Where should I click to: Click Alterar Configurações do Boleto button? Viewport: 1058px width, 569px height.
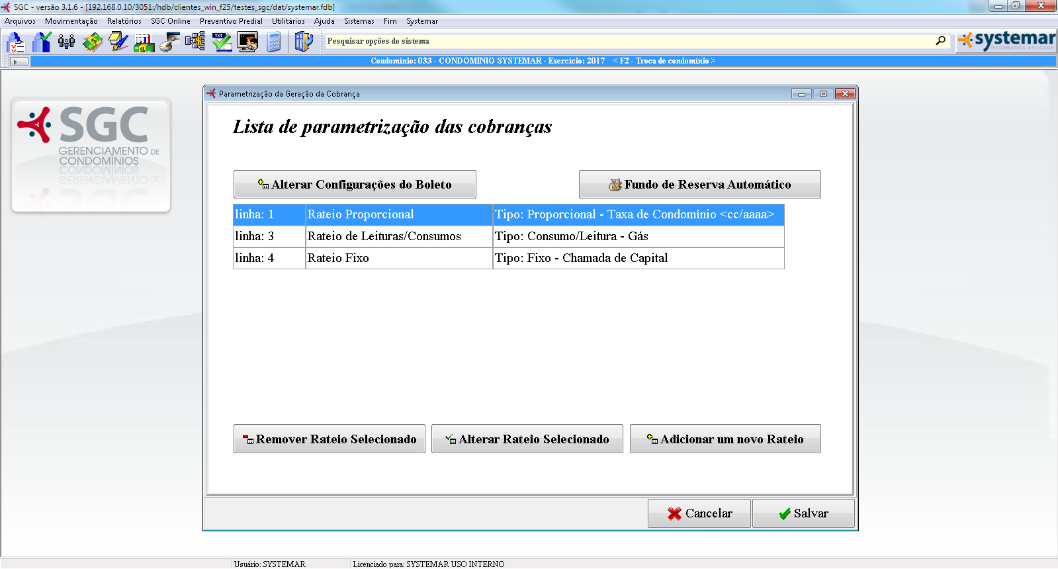coord(355,185)
